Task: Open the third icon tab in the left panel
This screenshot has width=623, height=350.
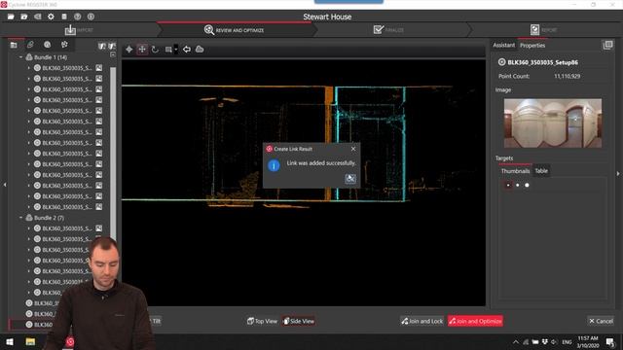Action: [48, 45]
